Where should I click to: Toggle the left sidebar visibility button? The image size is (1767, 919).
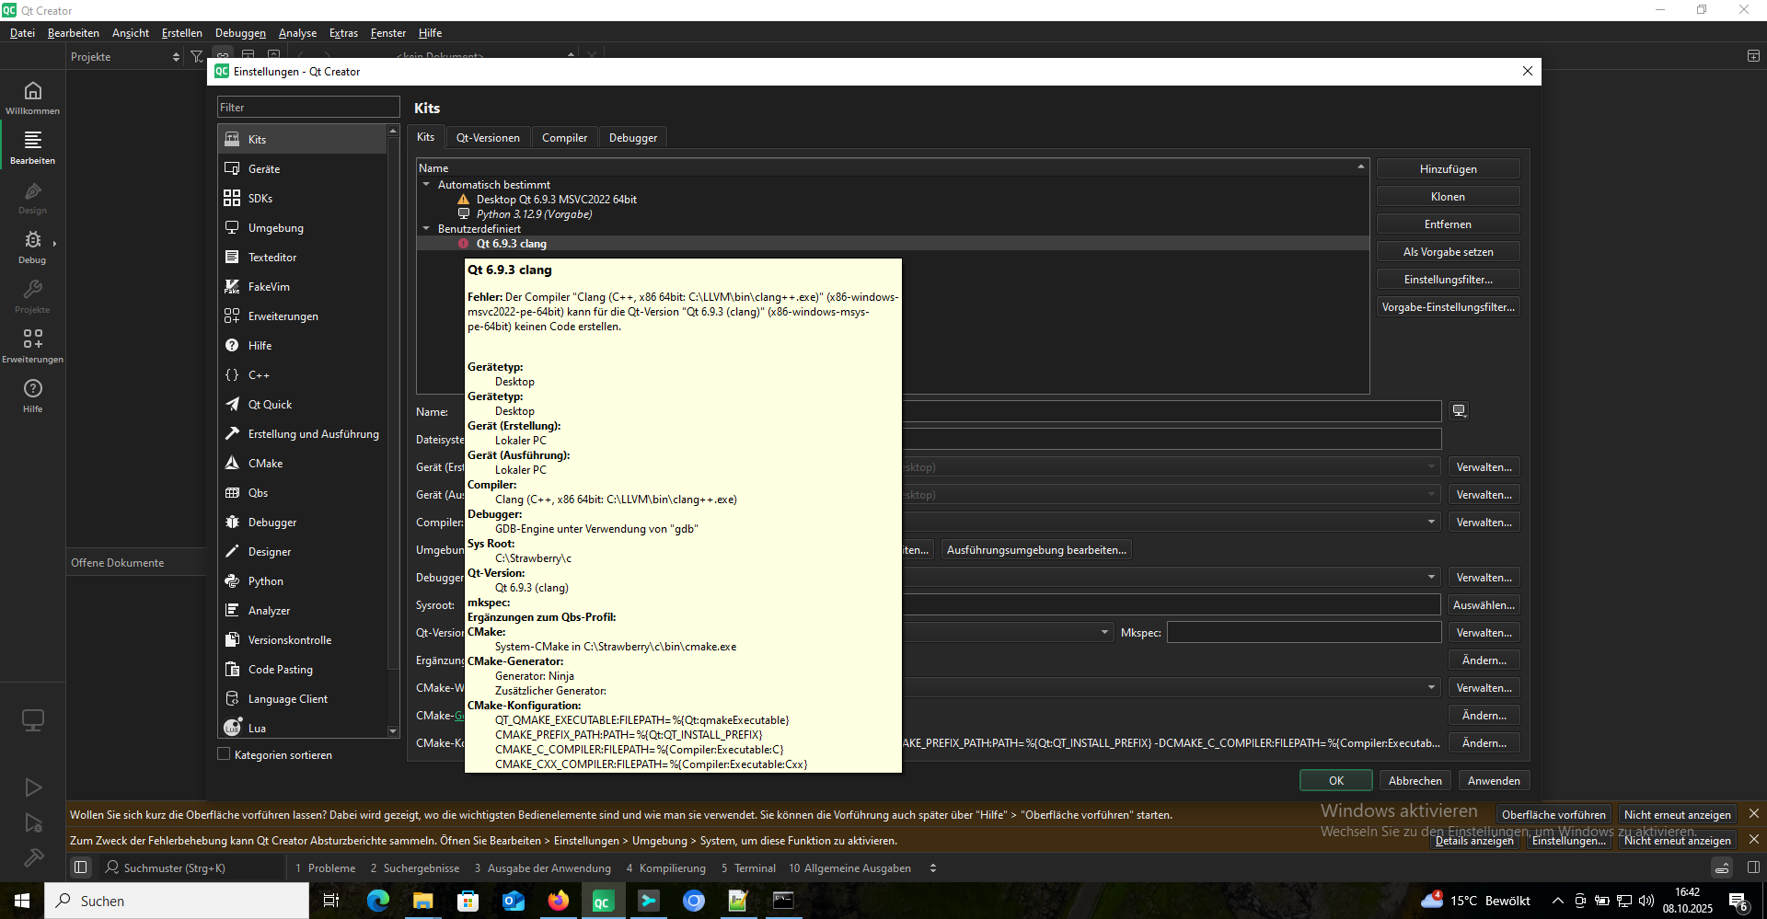click(81, 867)
